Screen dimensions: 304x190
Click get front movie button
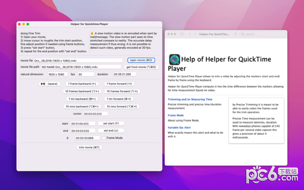pyautogui.click(x=141, y=67)
